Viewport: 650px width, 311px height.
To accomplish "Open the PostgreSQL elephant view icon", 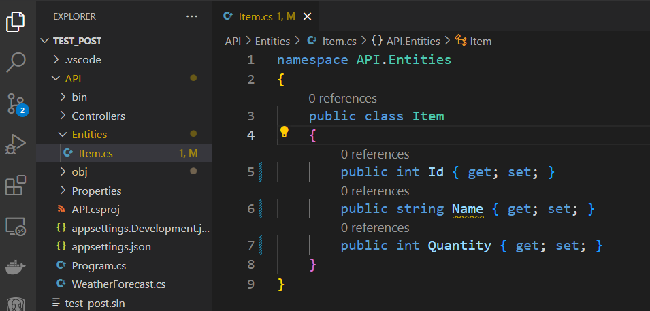I will [16, 304].
